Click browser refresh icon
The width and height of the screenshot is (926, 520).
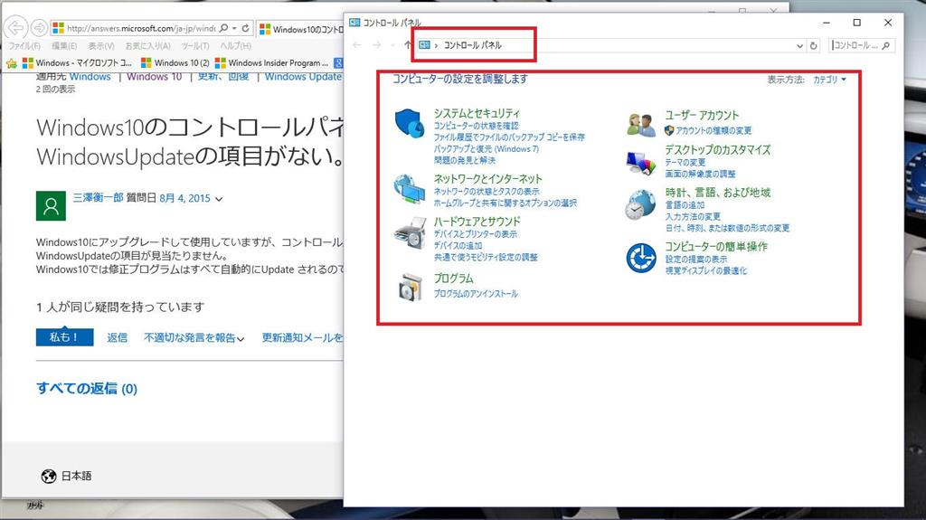click(x=246, y=28)
